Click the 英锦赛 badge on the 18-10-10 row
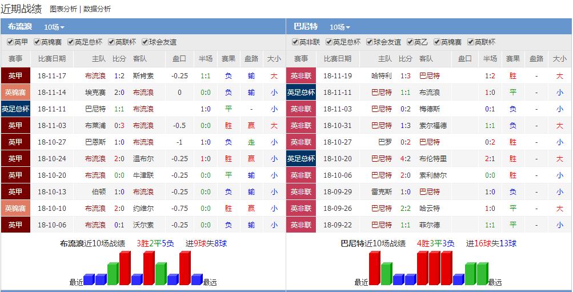573x292 pixels. 15,208
